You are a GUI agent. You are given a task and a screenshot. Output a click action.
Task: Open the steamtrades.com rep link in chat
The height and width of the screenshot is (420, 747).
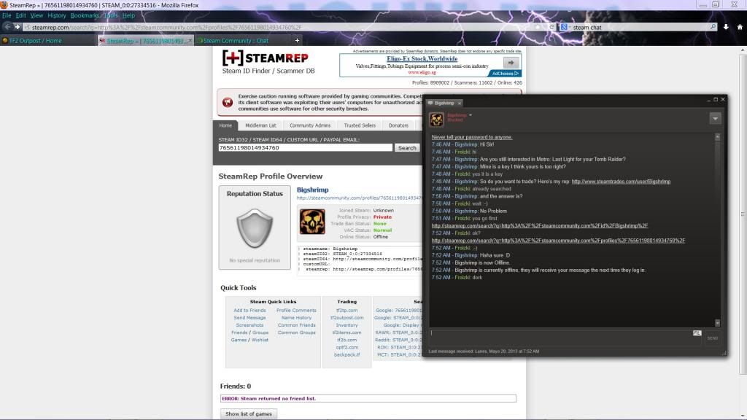621,182
